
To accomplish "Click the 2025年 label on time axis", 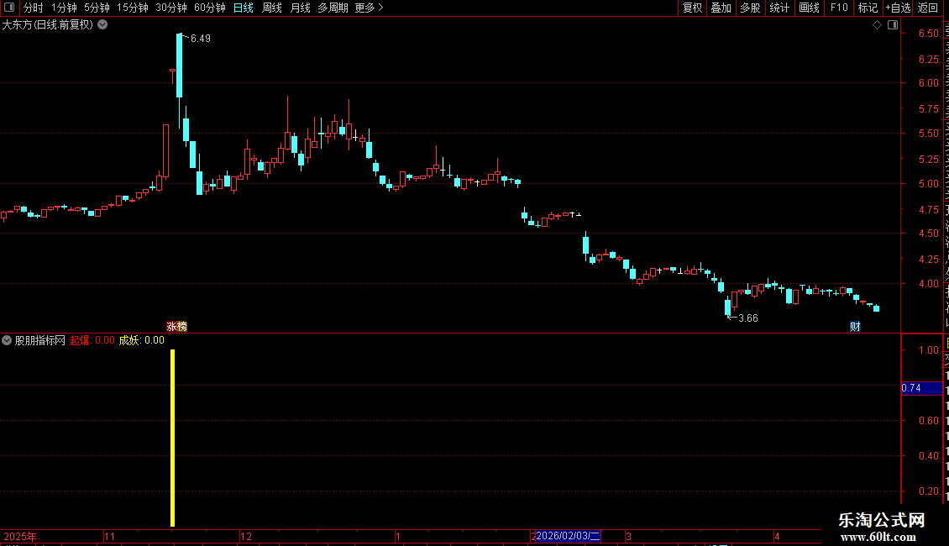I will (x=20, y=536).
